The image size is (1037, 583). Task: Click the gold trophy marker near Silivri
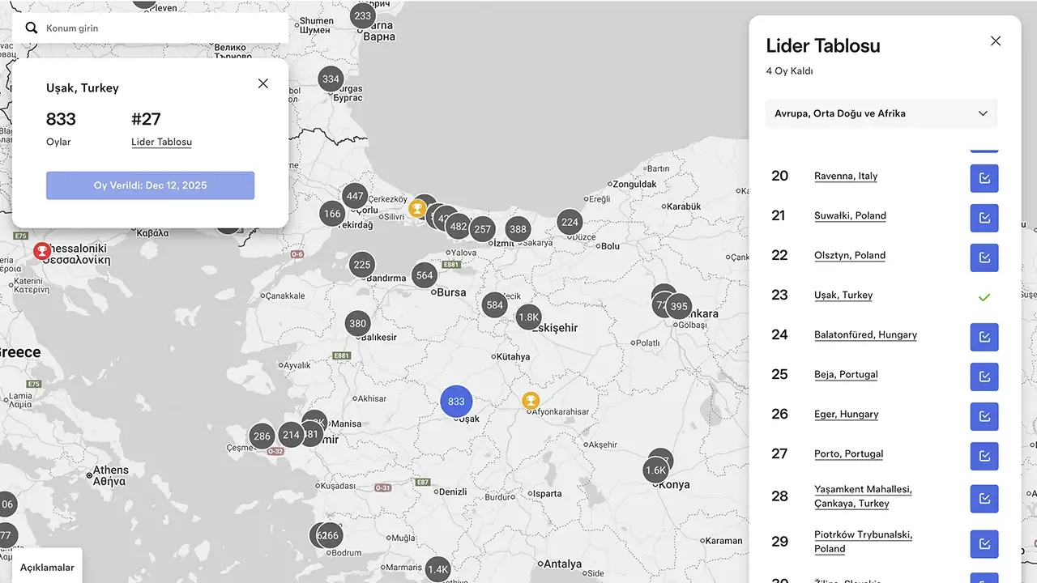click(x=417, y=209)
